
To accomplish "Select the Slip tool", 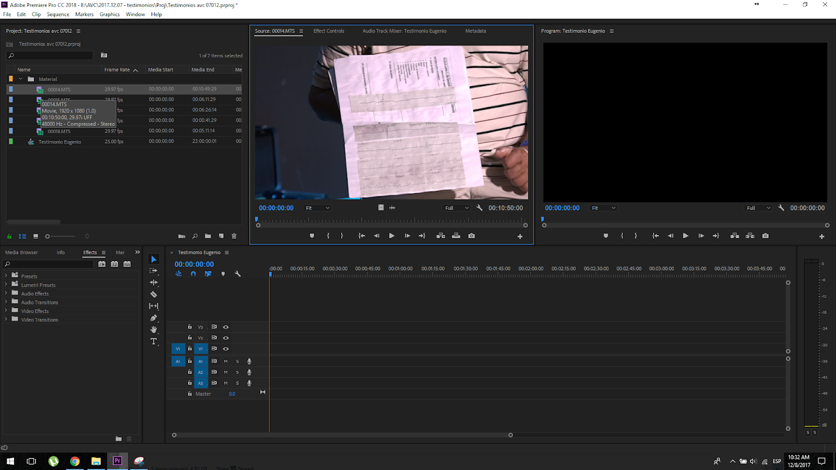I will tap(154, 306).
